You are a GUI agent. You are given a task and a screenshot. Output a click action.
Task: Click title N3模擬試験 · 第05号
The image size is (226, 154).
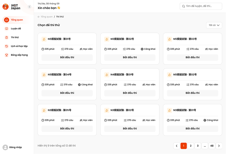(x=60, y=110)
